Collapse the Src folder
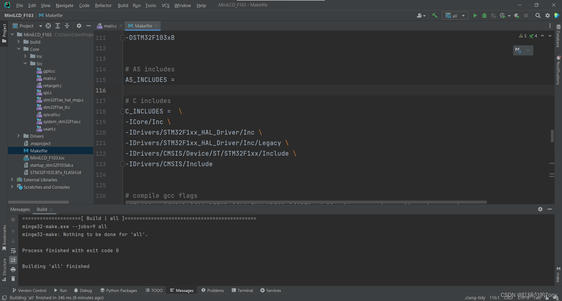This screenshot has height=301, width=562. 25,63
